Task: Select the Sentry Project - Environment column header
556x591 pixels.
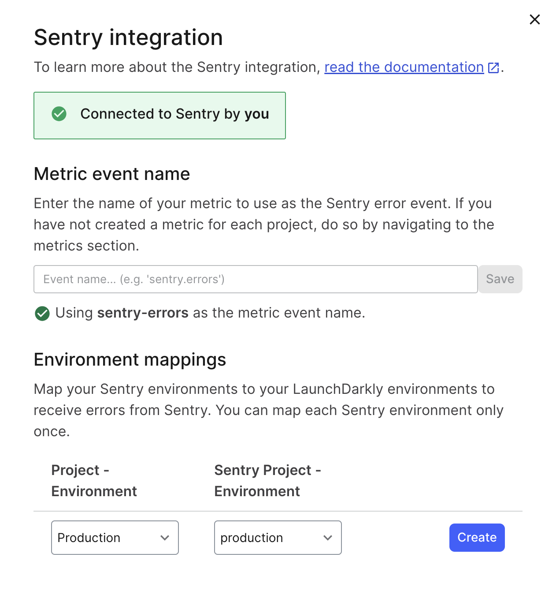Action: click(267, 480)
